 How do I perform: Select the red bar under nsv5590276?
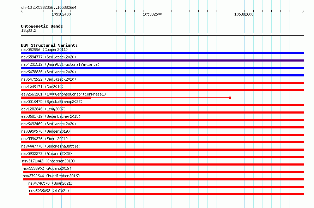162,142
